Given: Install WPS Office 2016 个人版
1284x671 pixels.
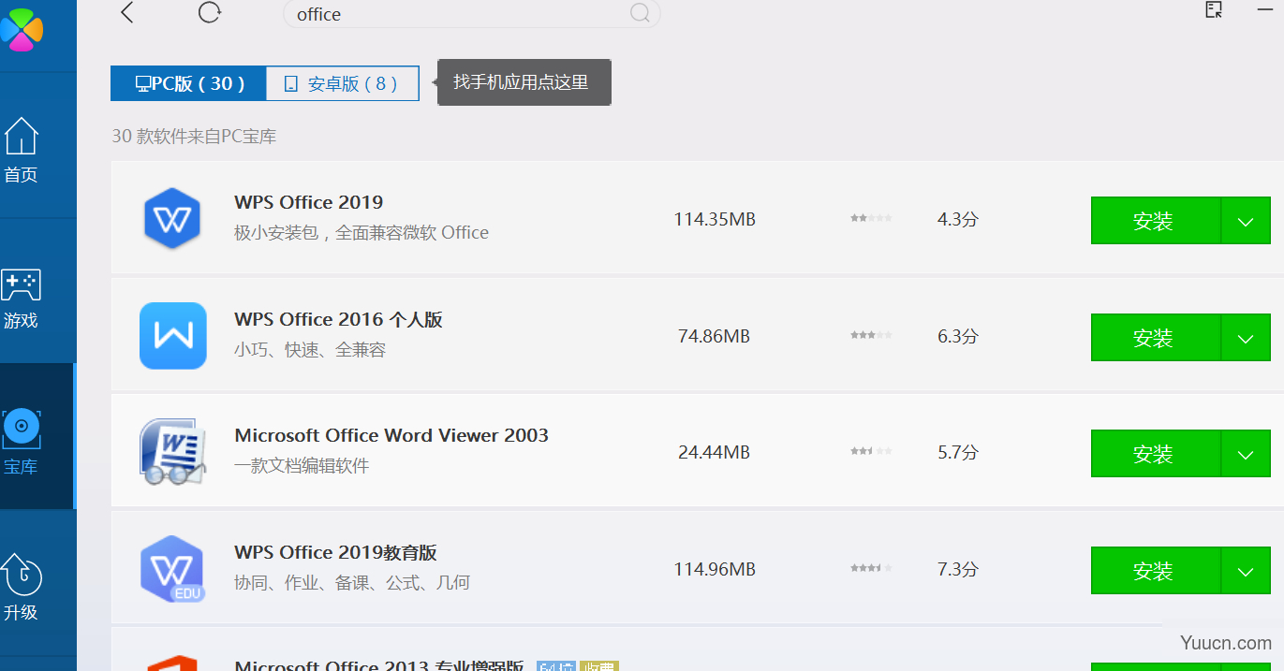Looking at the screenshot, I should pos(1156,337).
